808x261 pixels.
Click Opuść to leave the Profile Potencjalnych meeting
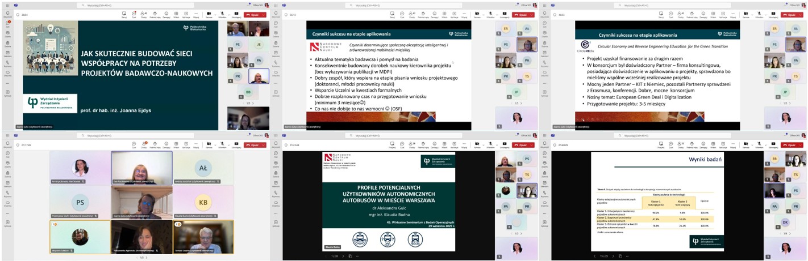[522, 144]
